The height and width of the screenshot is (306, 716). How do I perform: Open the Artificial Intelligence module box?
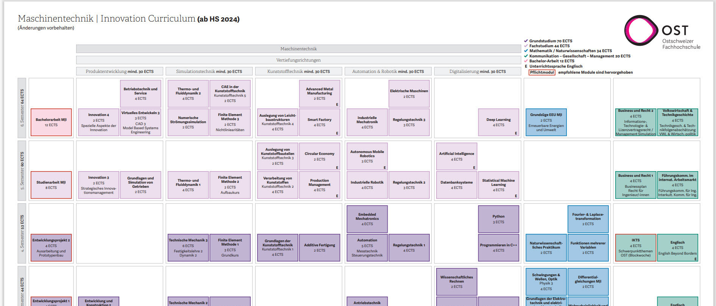[x=456, y=156]
